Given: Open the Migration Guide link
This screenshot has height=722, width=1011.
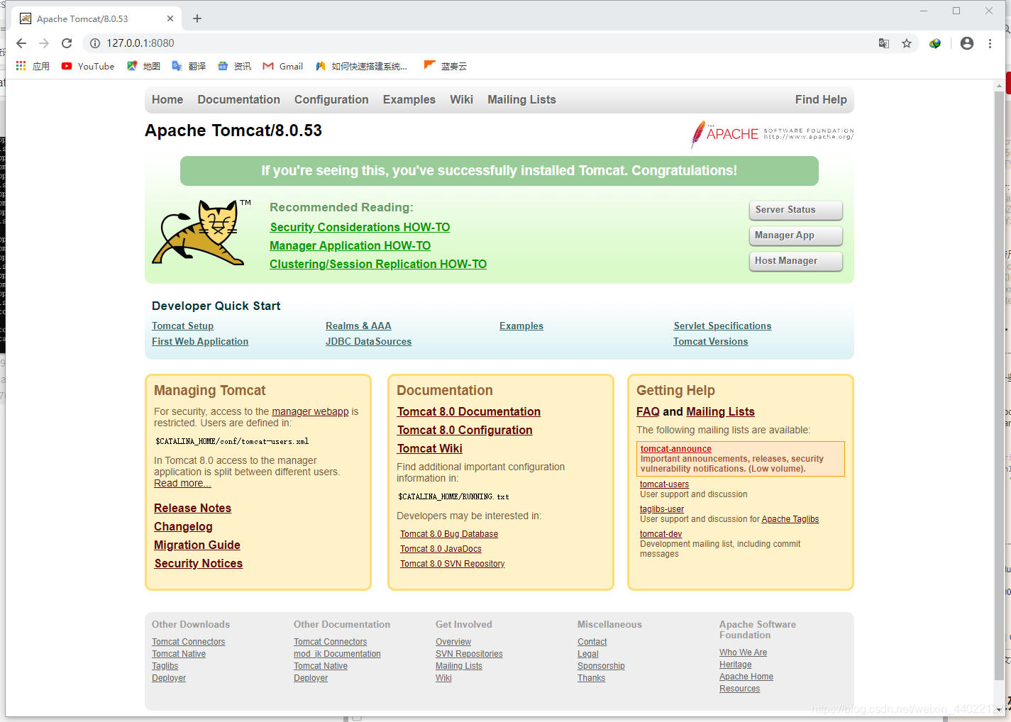Looking at the screenshot, I should (197, 545).
